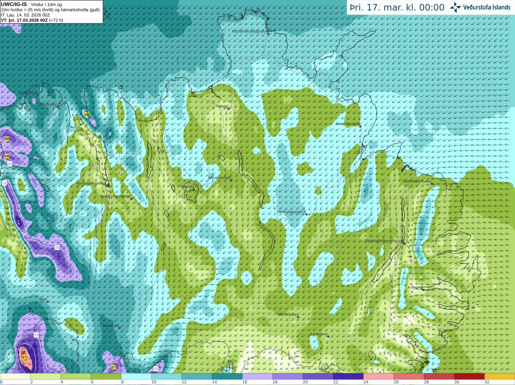The image size is (515, 385).
Task: Pick the 26–28 m/s salmon red swatch
Action: tap(409, 377)
